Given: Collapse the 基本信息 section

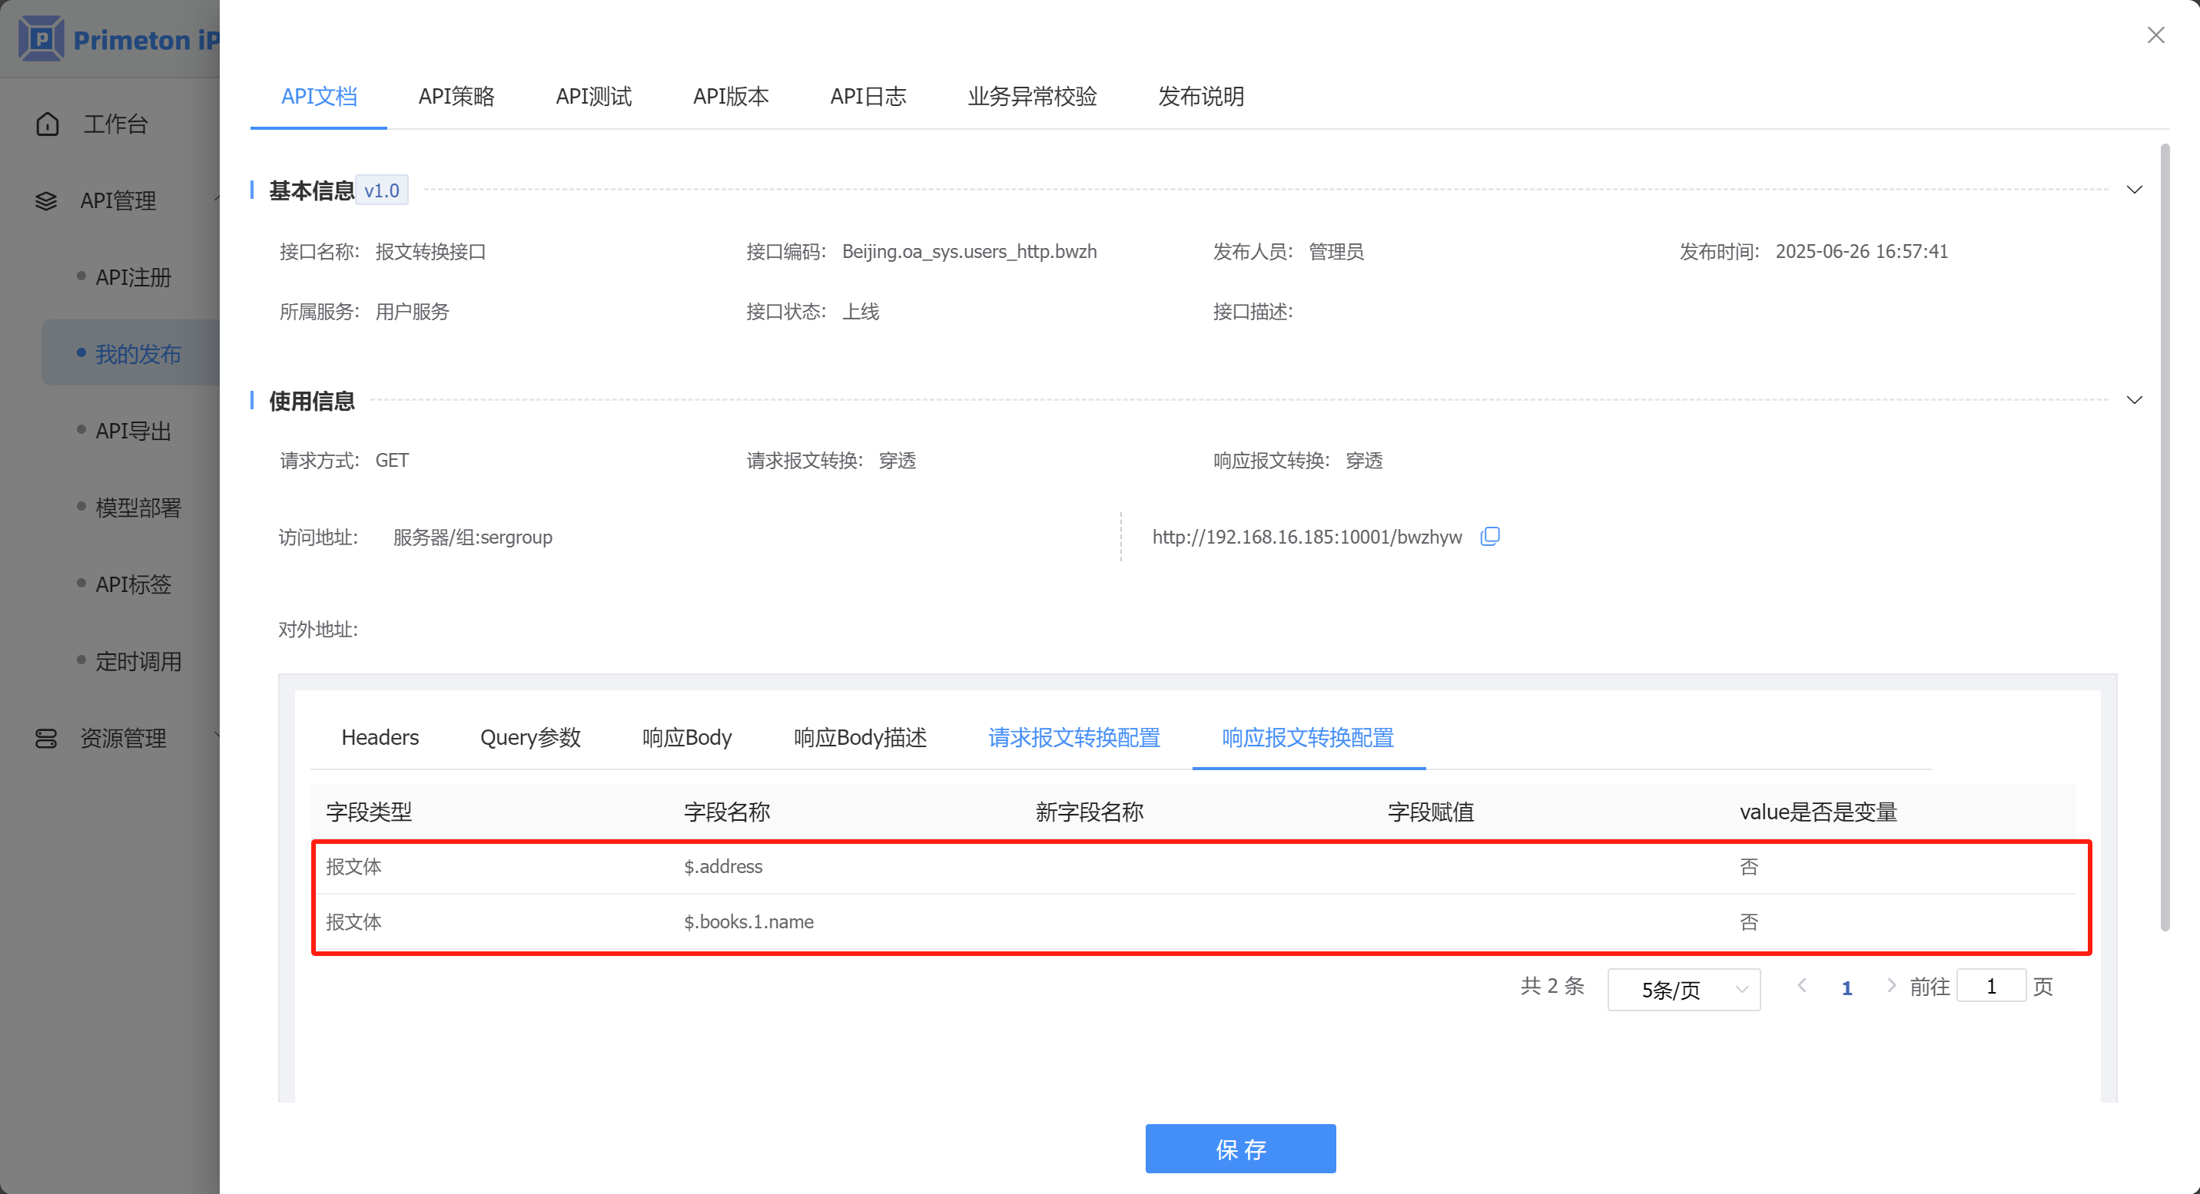Looking at the screenshot, I should 2134,190.
